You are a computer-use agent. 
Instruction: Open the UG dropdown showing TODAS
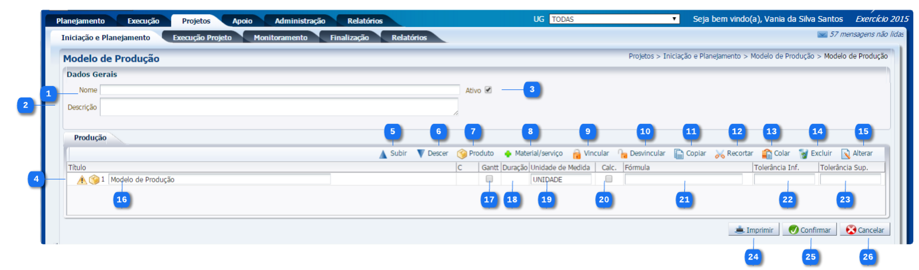tap(614, 19)
